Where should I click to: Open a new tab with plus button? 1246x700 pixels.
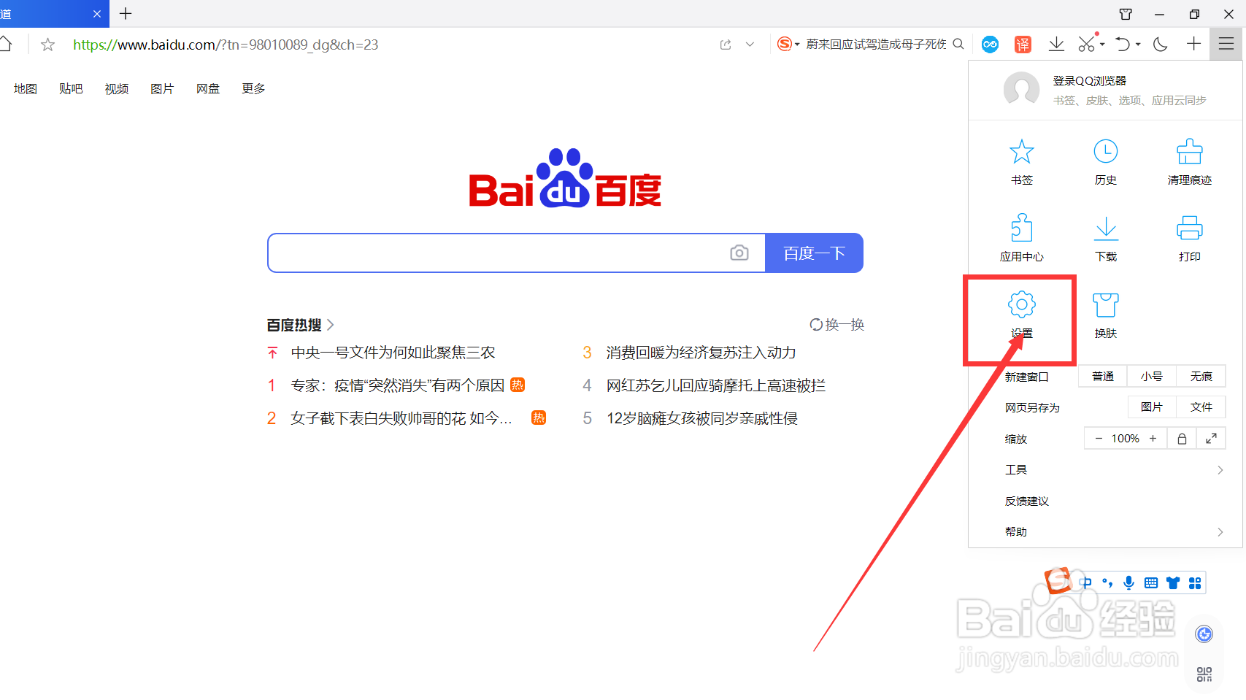click(126, 14)
